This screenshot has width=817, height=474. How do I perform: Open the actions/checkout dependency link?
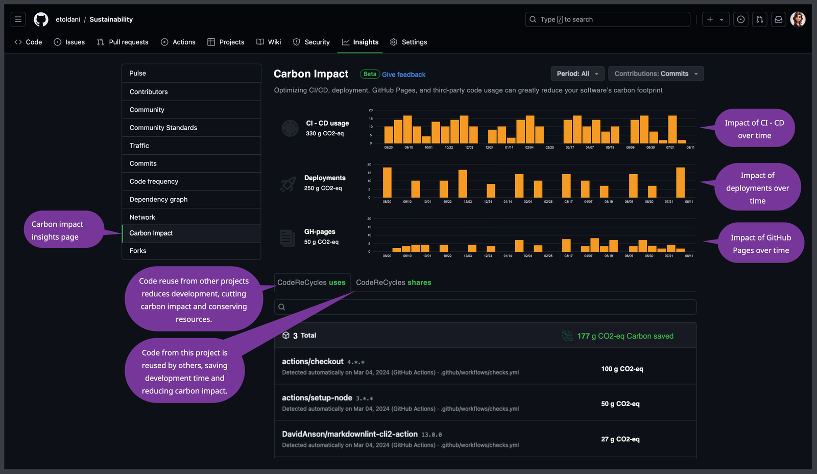click(x=313, y=362)
